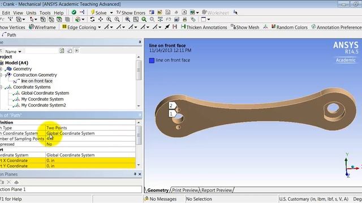Switch to the Print Preview tab
The image size is (362, 203).
pyautogui.click(x=185, y=190)
